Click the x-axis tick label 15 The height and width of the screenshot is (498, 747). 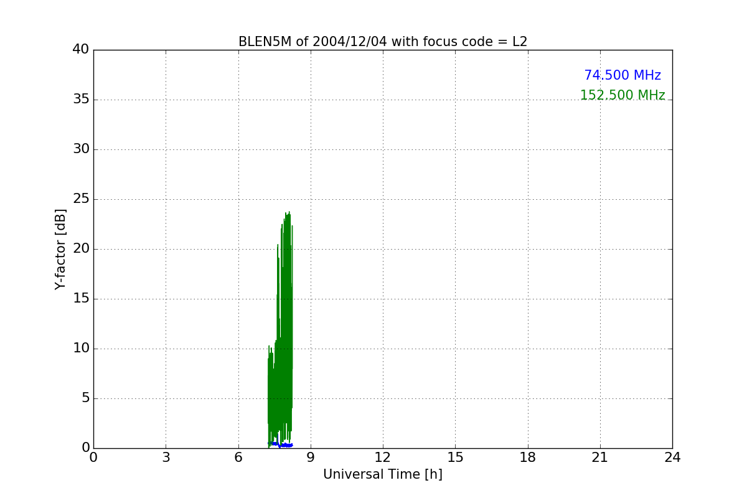[455, 458]
